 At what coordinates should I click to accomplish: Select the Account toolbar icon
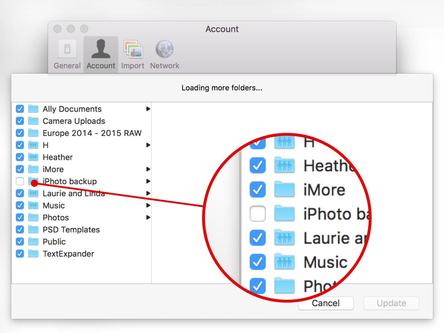click(100, 53)
